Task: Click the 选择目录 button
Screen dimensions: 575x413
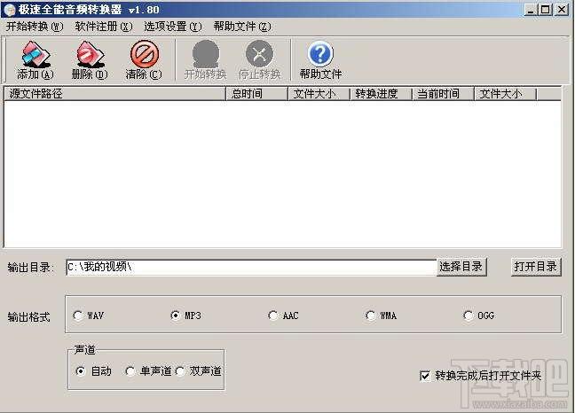Action: point(461,267)
